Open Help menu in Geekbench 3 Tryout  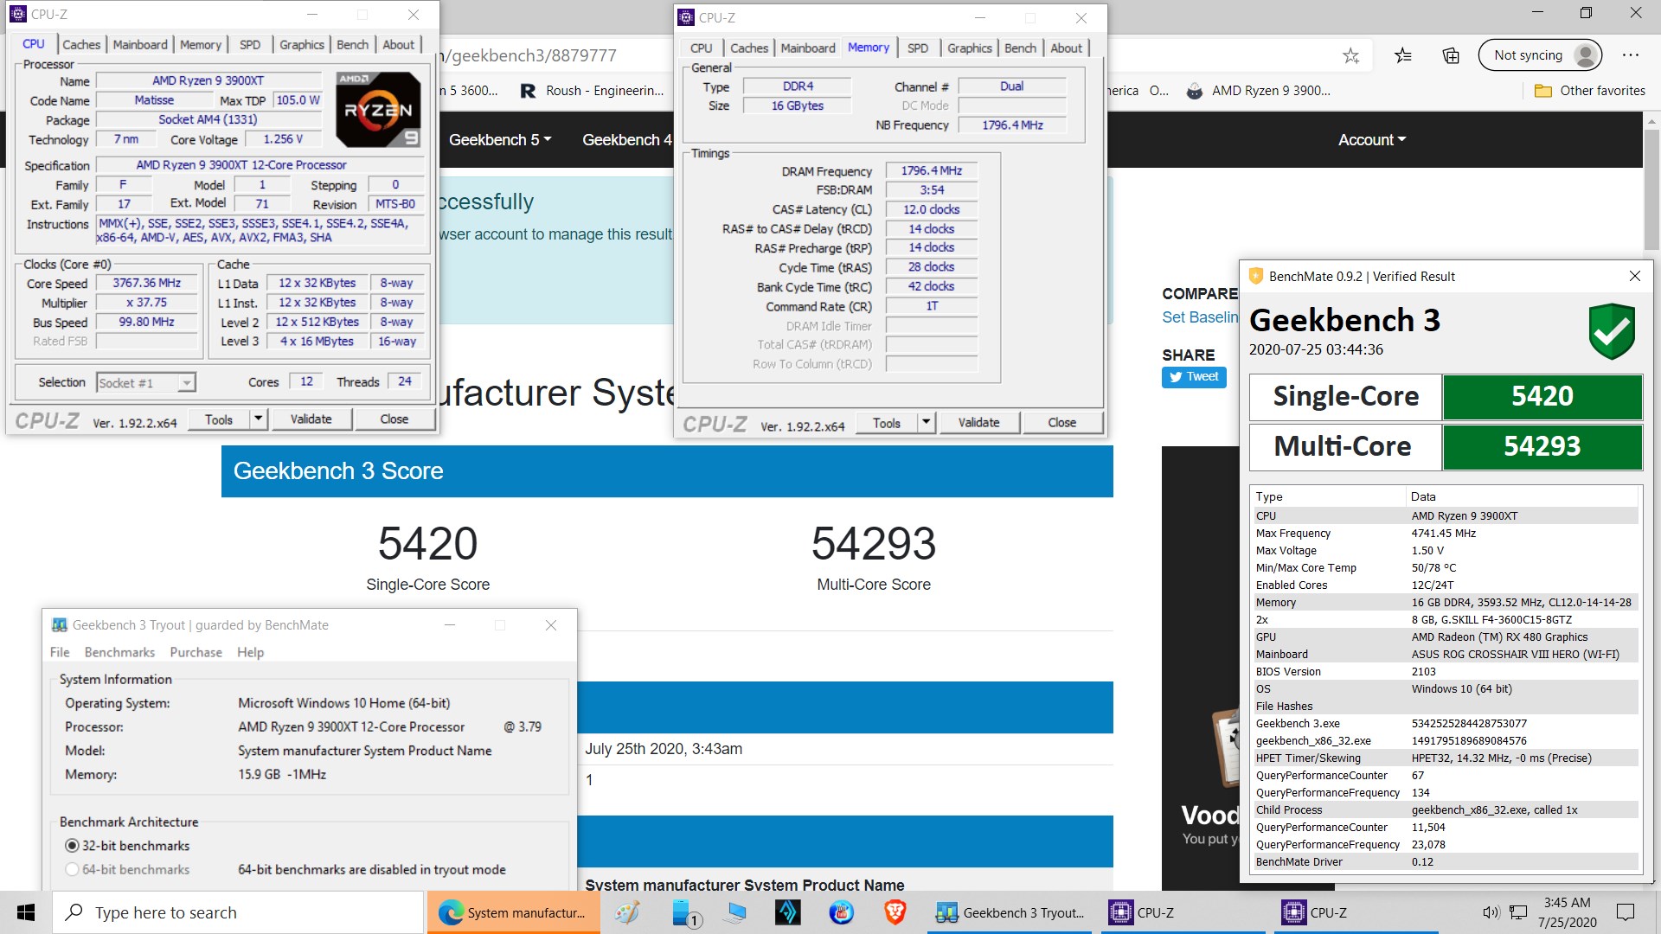(250, 652)
